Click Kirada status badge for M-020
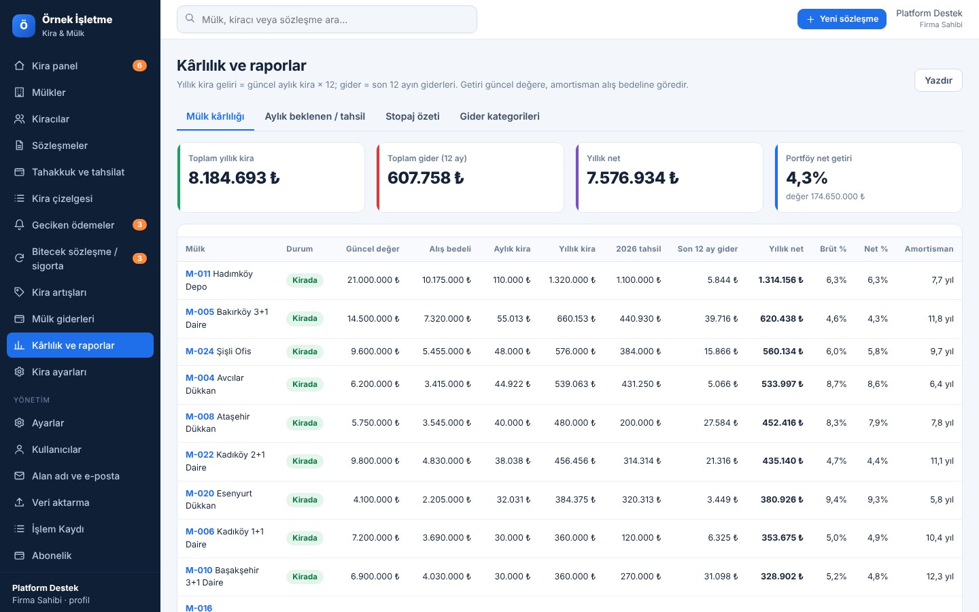This screenshot has height=612, width=979. pos(305,500)
